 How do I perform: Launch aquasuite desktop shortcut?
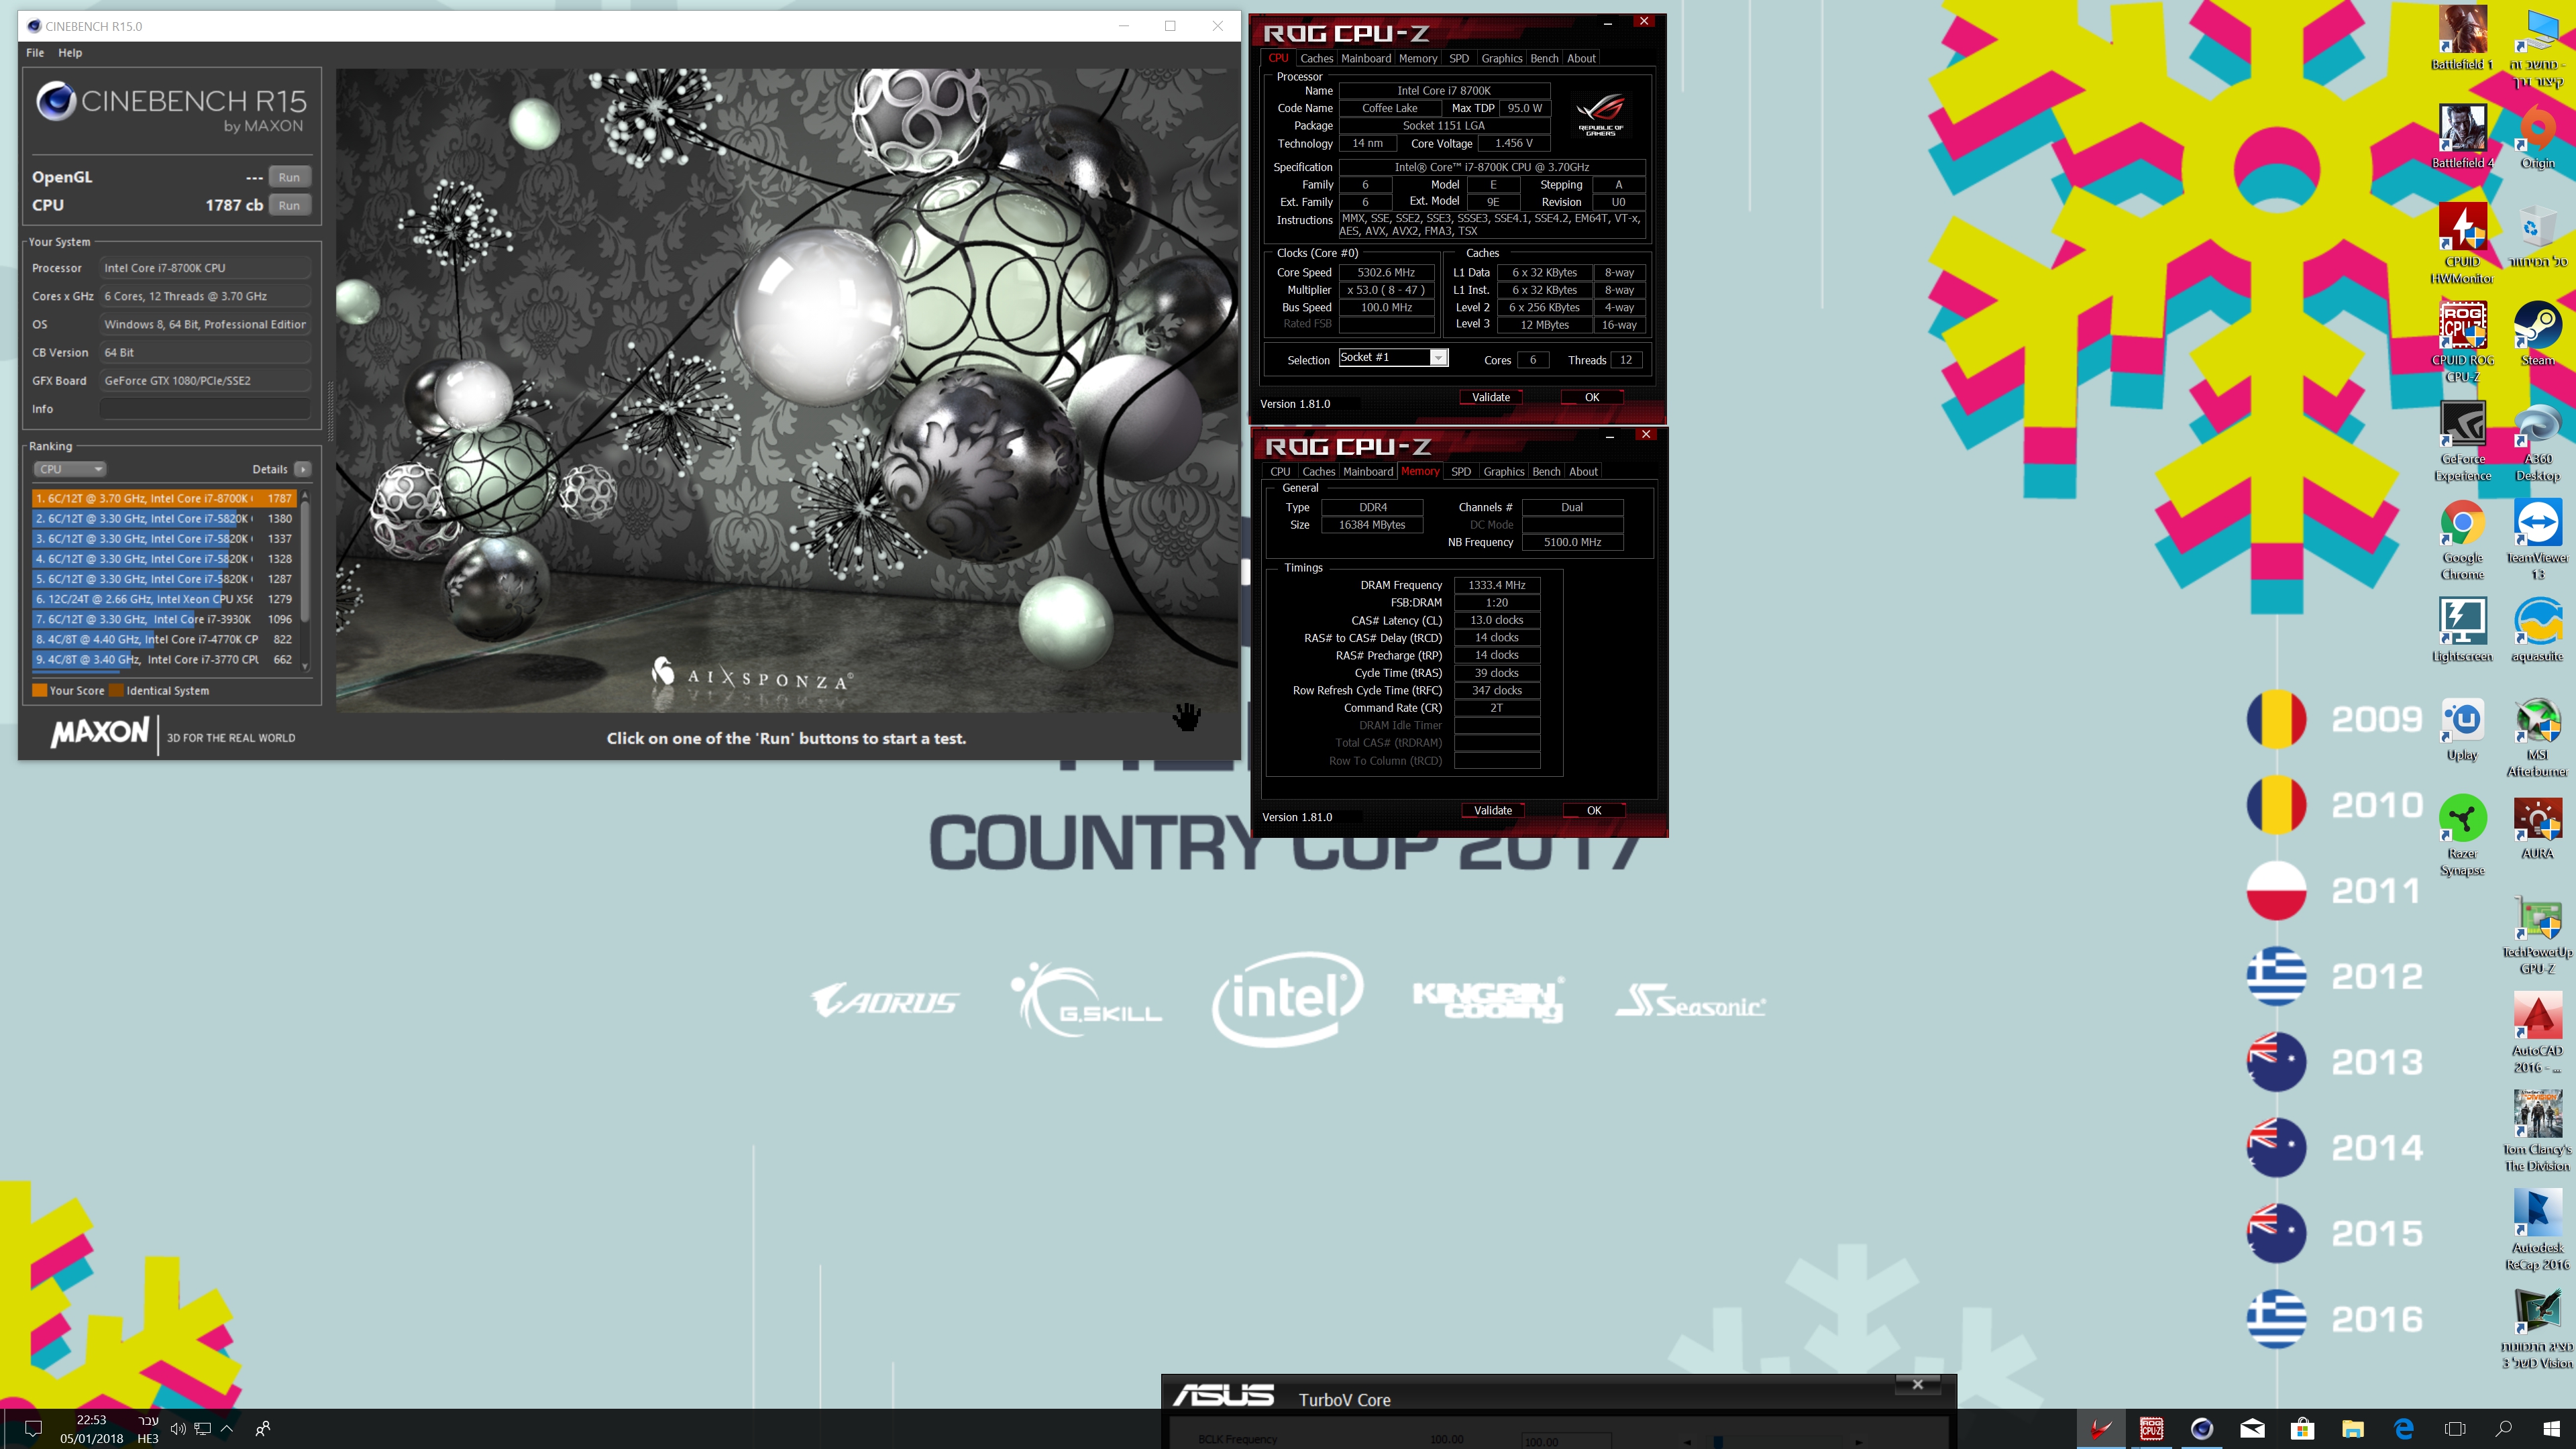tap(2537, 630)
